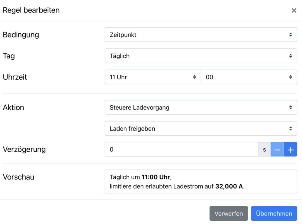The width and height of the screenshot is (302, 224).
Task: Click the Vorschau preview text box
Action: (201, 182)
